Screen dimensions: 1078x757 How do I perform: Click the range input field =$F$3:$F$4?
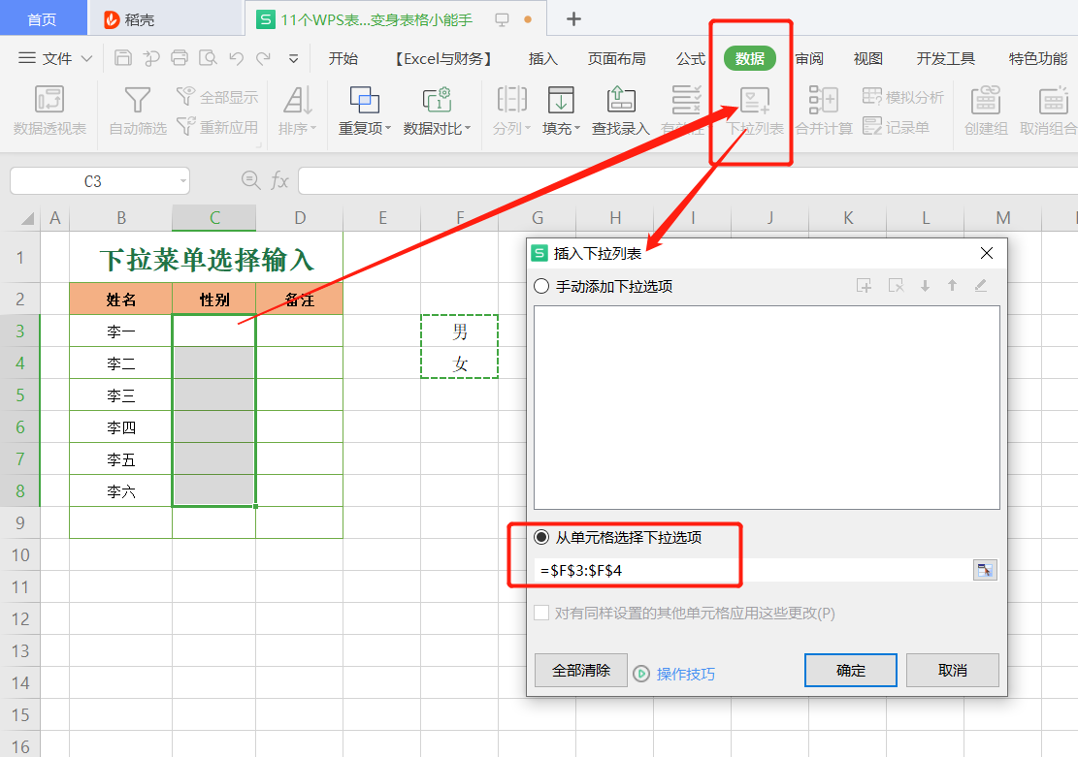point(754,570)
